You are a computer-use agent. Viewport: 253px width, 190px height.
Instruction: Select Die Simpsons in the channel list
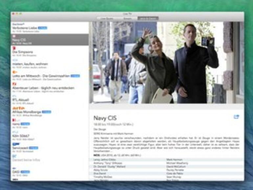pyautogui.click(x=50, y=52)
